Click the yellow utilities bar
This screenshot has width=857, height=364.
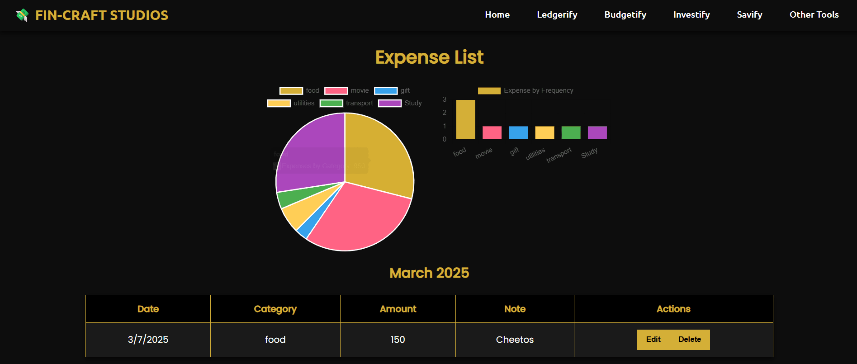click(545, 132)
